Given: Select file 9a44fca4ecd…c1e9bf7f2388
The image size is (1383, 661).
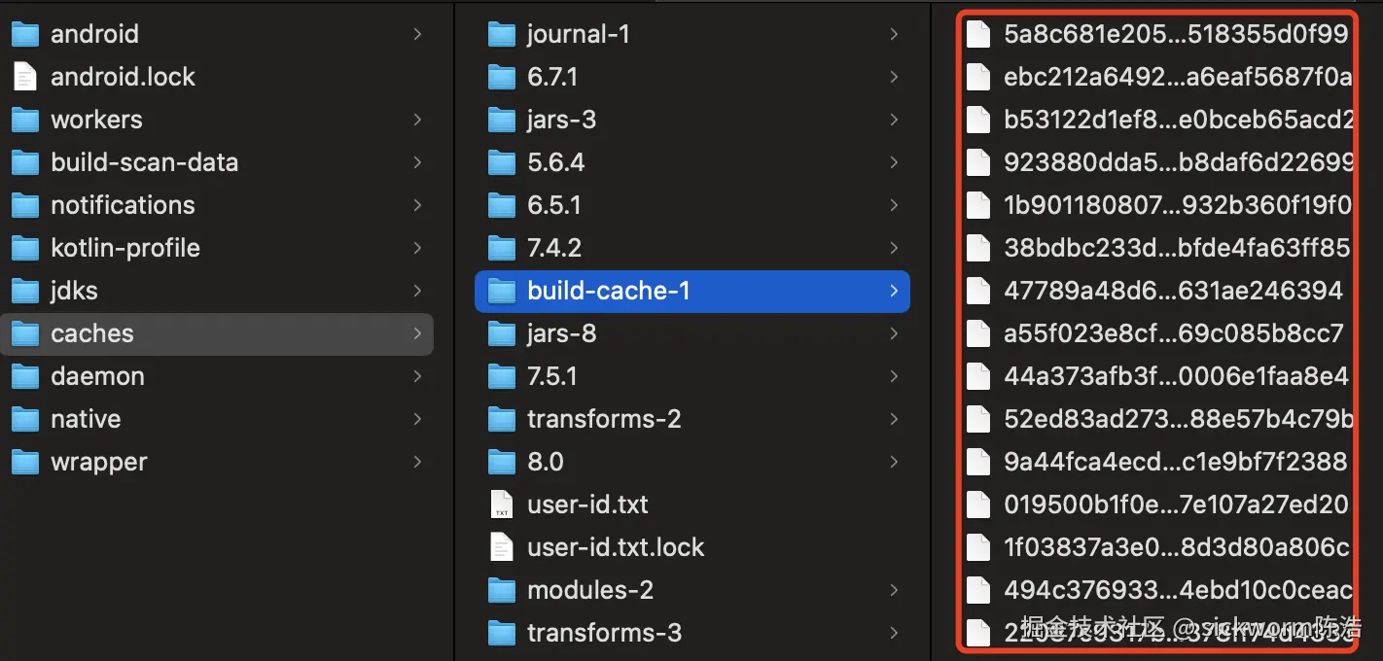Looking at the screenshot, I should [x=1158, y=462].
